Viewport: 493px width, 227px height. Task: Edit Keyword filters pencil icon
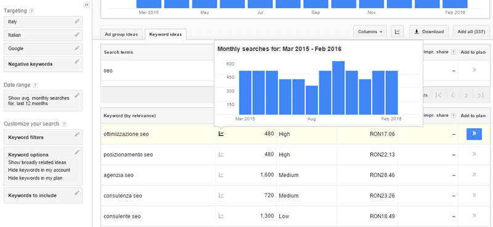pos(77,134)
